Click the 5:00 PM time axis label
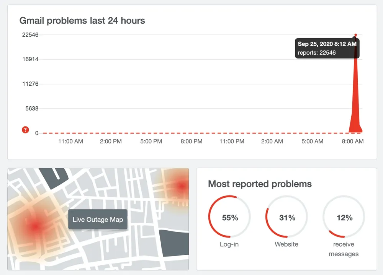This screenshot has width=383, height=275. pos(151,142)
